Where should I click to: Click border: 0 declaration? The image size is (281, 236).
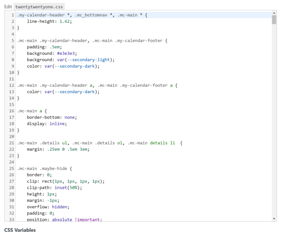click(x=39, y=175)
